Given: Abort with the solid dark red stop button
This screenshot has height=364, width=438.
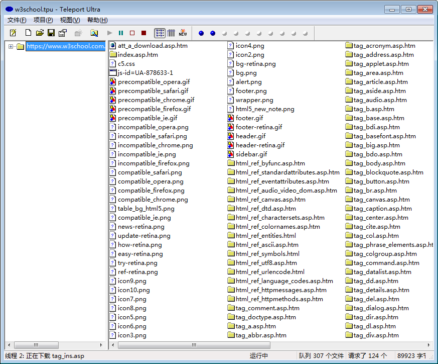Looking at the screenshot, I should (x=143, y=33).
